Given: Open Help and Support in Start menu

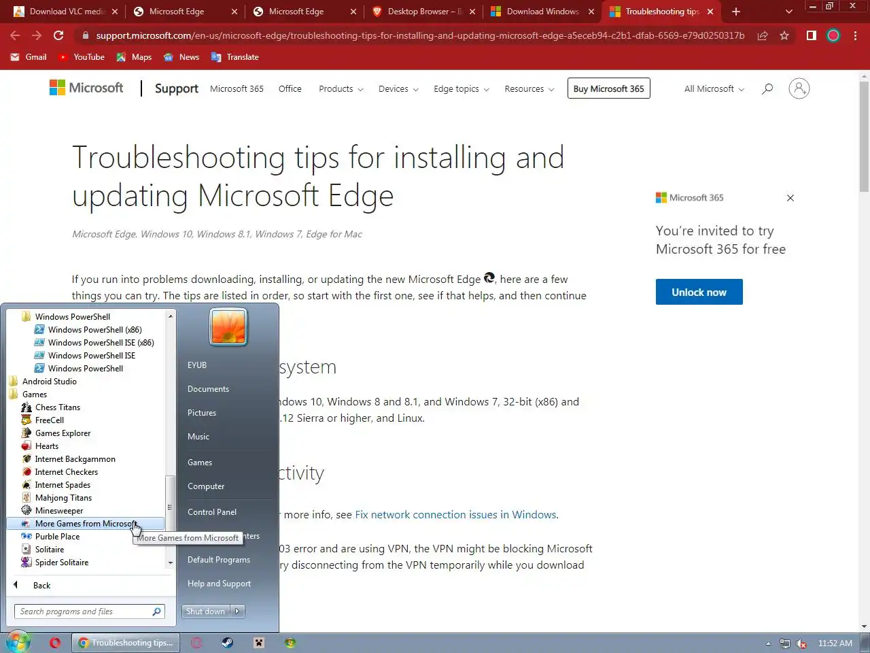Looking at the screenshot, I should coord(219,584).
